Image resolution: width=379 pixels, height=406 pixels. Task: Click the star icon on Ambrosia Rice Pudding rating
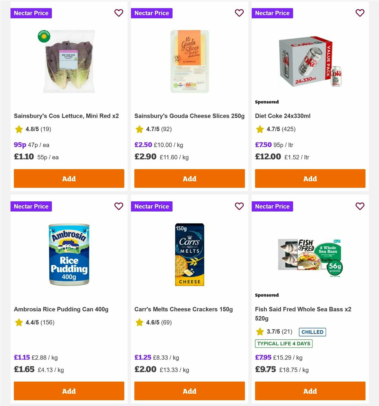[18, 323]
